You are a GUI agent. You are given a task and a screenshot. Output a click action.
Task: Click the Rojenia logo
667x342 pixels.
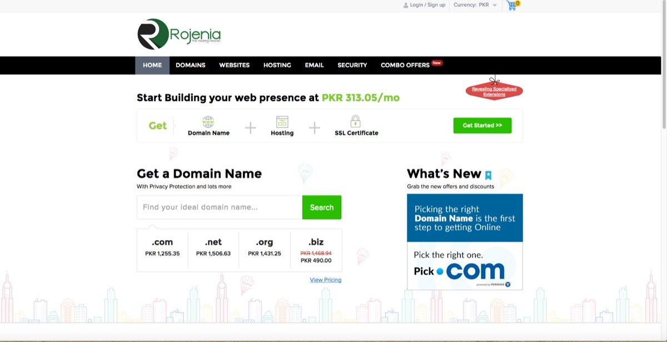coord(179,34)
